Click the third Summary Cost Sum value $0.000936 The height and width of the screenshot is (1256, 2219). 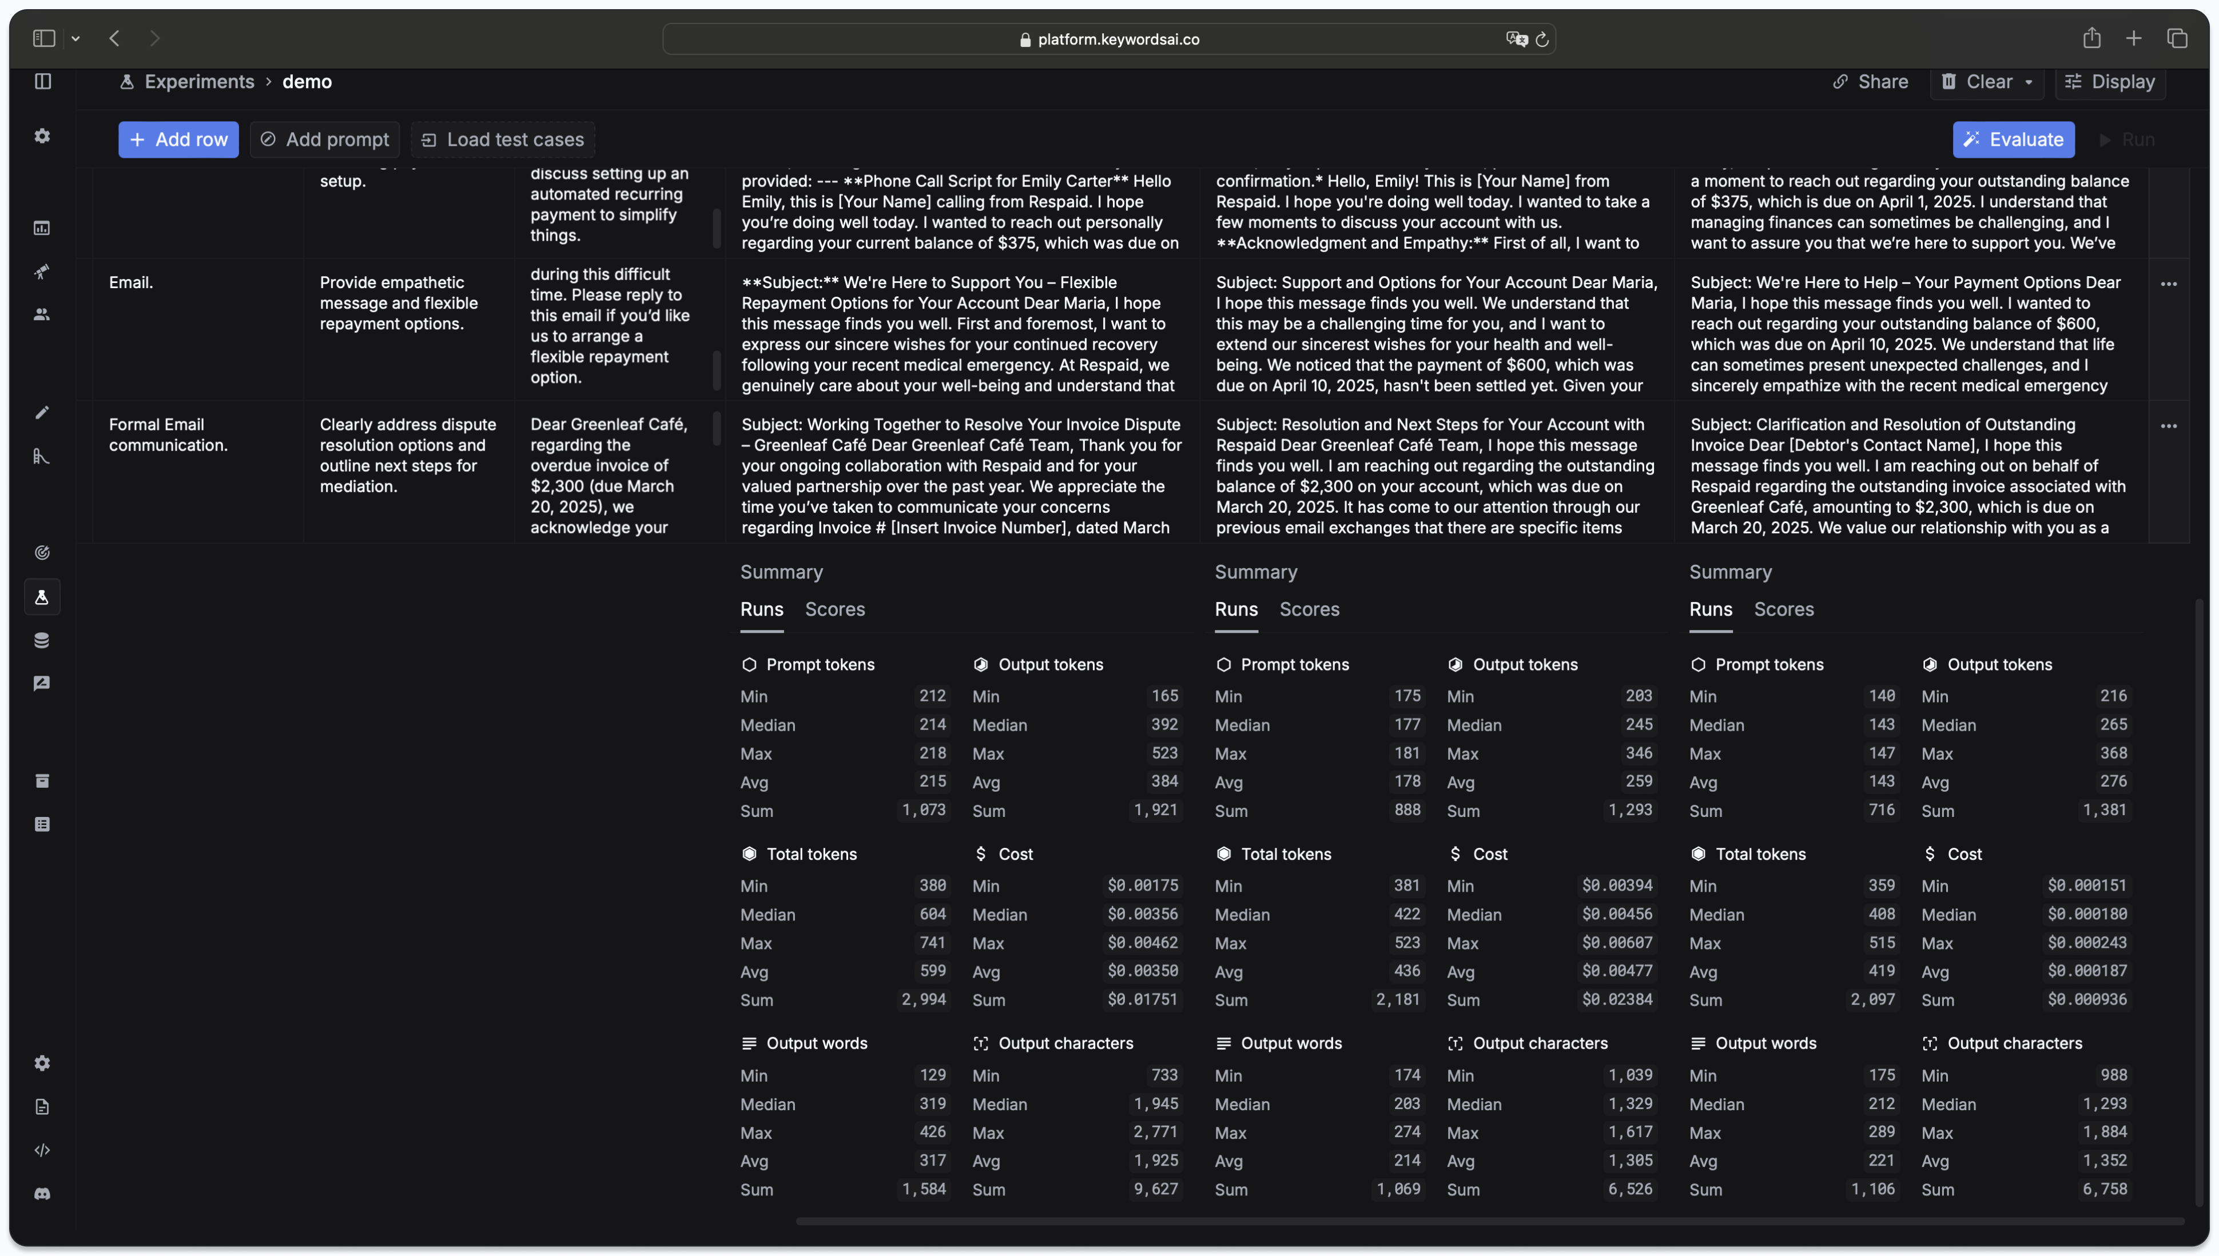click(2087, 1000)
